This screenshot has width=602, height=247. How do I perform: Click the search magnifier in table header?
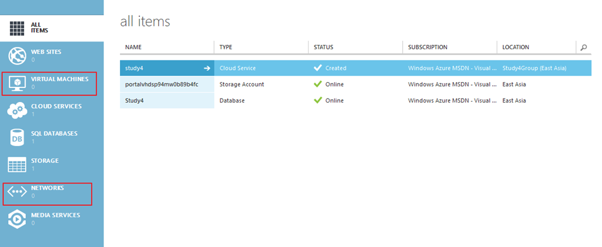[584, 48]
